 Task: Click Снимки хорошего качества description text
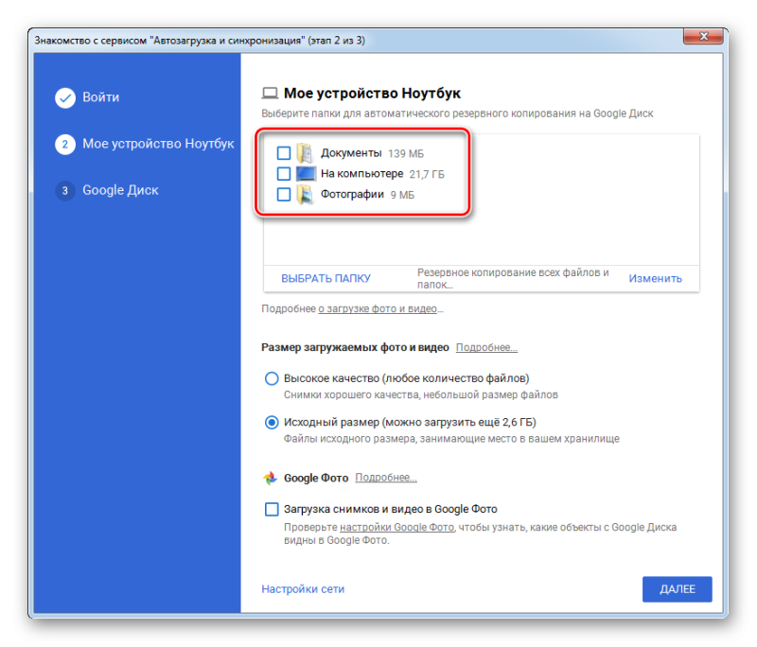click(420, 395)
